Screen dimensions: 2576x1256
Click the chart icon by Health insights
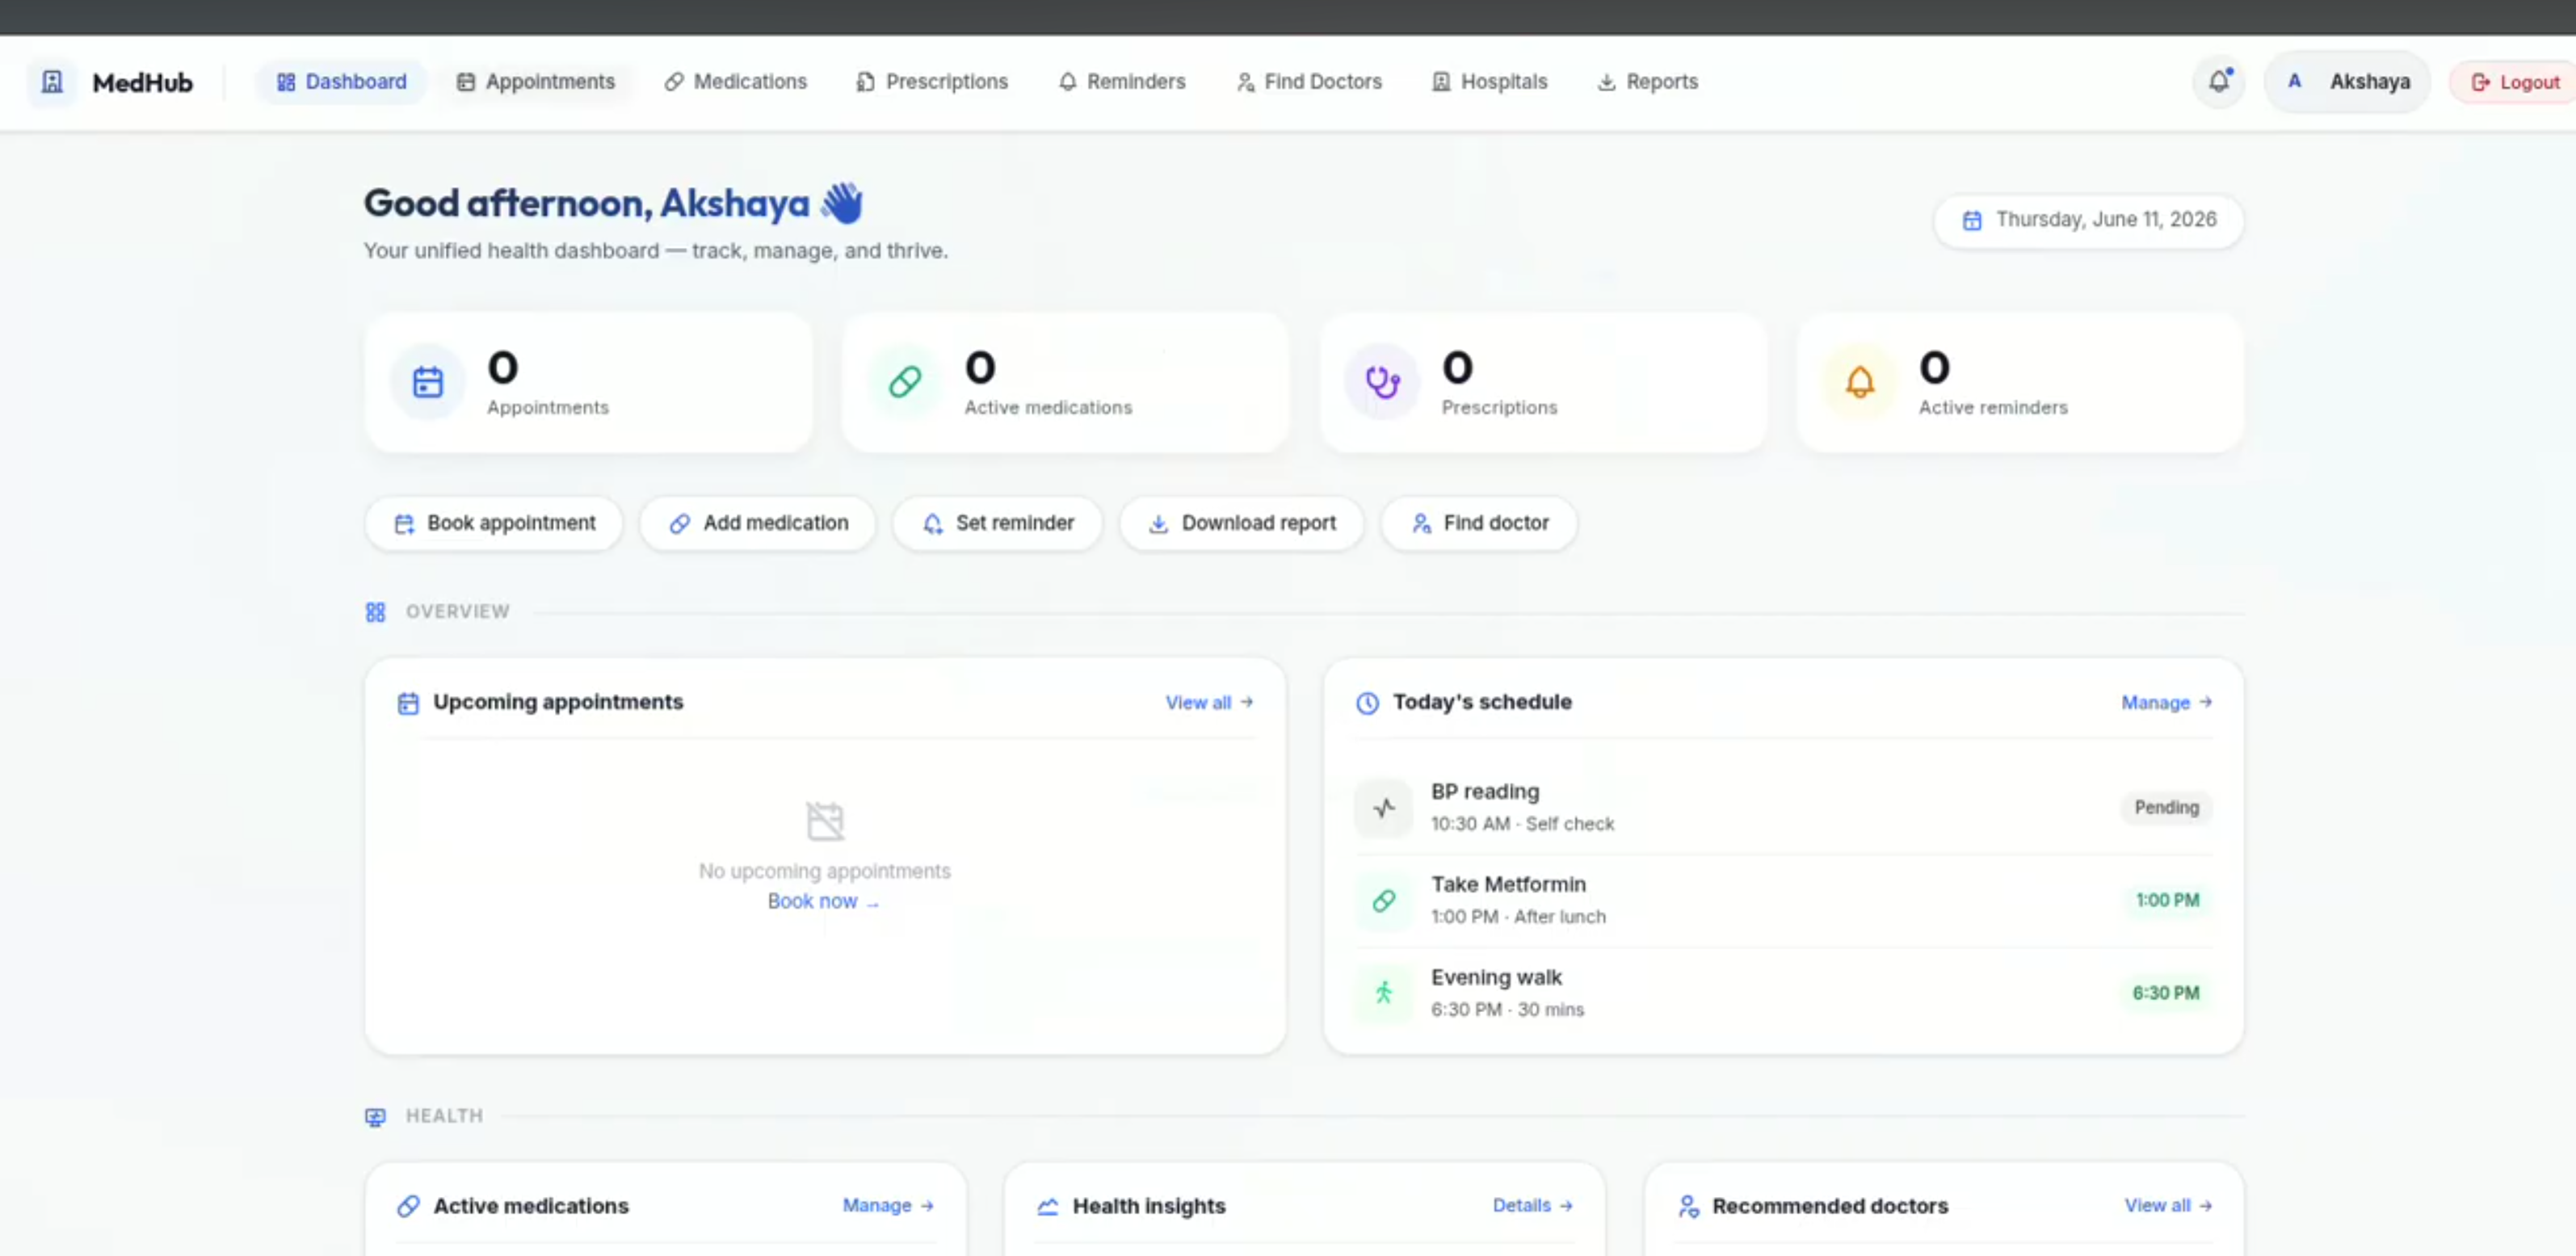(1047, 1207)
